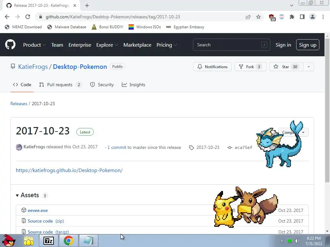Click Chrome icon in taskbar
This screenshot has width=330, height=247.
pyautogui.click(x=69, y=241)
